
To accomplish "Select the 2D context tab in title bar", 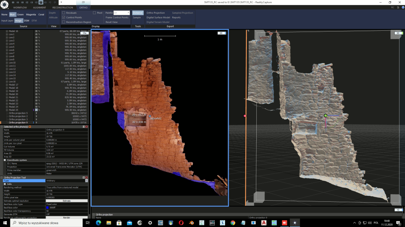I will tap(83, 2).
